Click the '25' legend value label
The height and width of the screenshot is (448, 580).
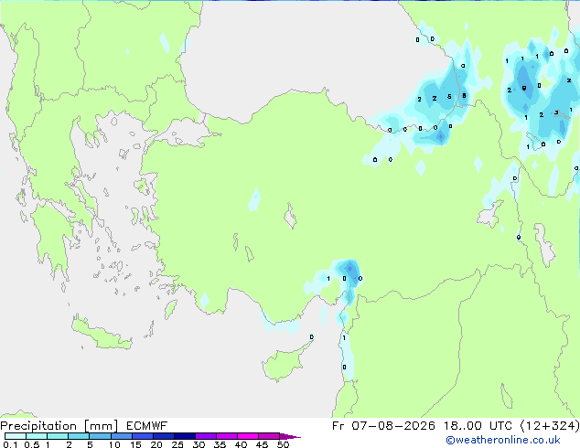point(177,444)
